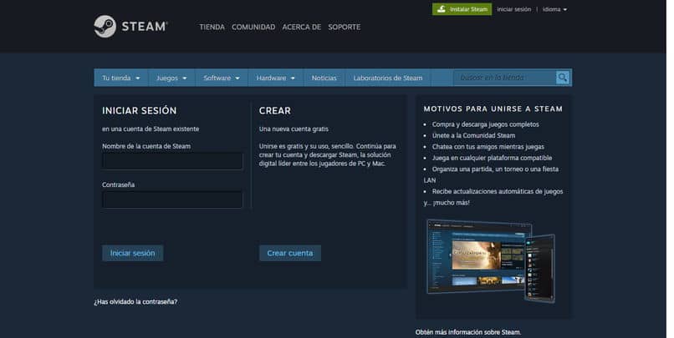This screenshot has height=338, width=674.
Task: Click the search magnifier icon
Action: pos(562,78)
